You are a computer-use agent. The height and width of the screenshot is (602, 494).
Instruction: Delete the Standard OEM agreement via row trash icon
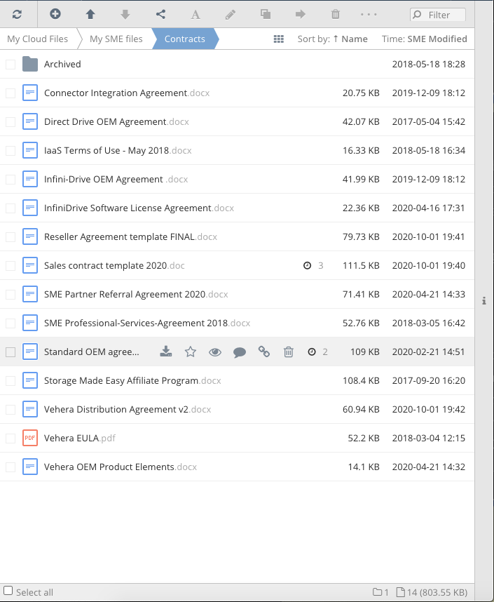tap(288, 352)
